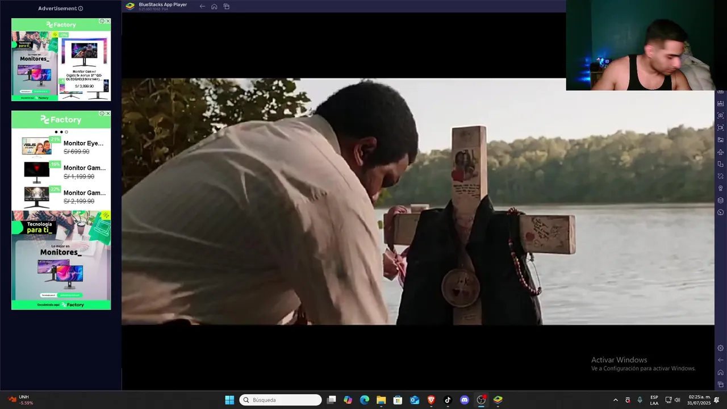This screenshot has width=727, height=409.
Task: Open Android recent apps sidebar icon
Action: pyautogui.click(x=720, y=384)
